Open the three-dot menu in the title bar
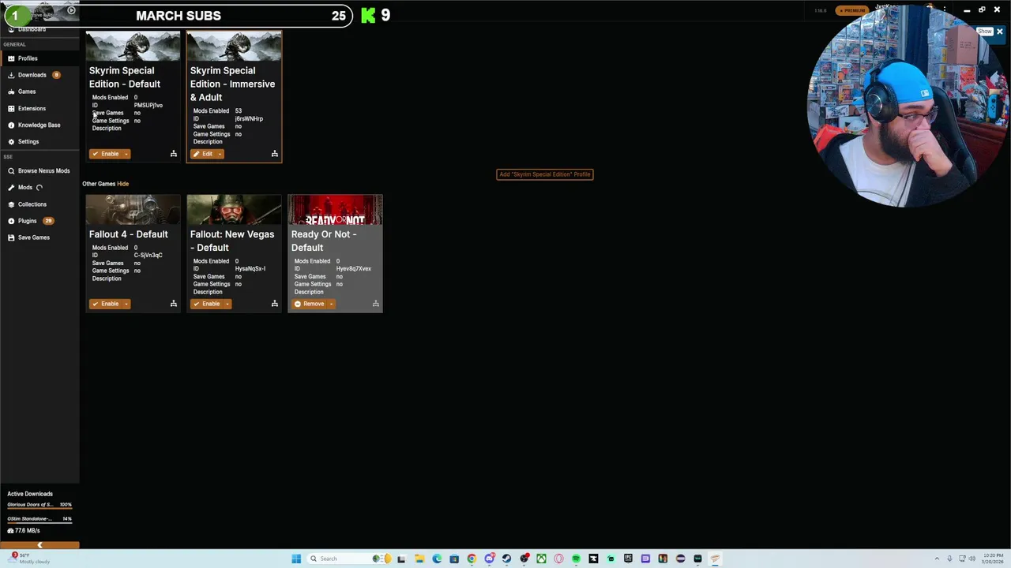1011x568 pixels. pyautogui.click(x=945, y=9)
